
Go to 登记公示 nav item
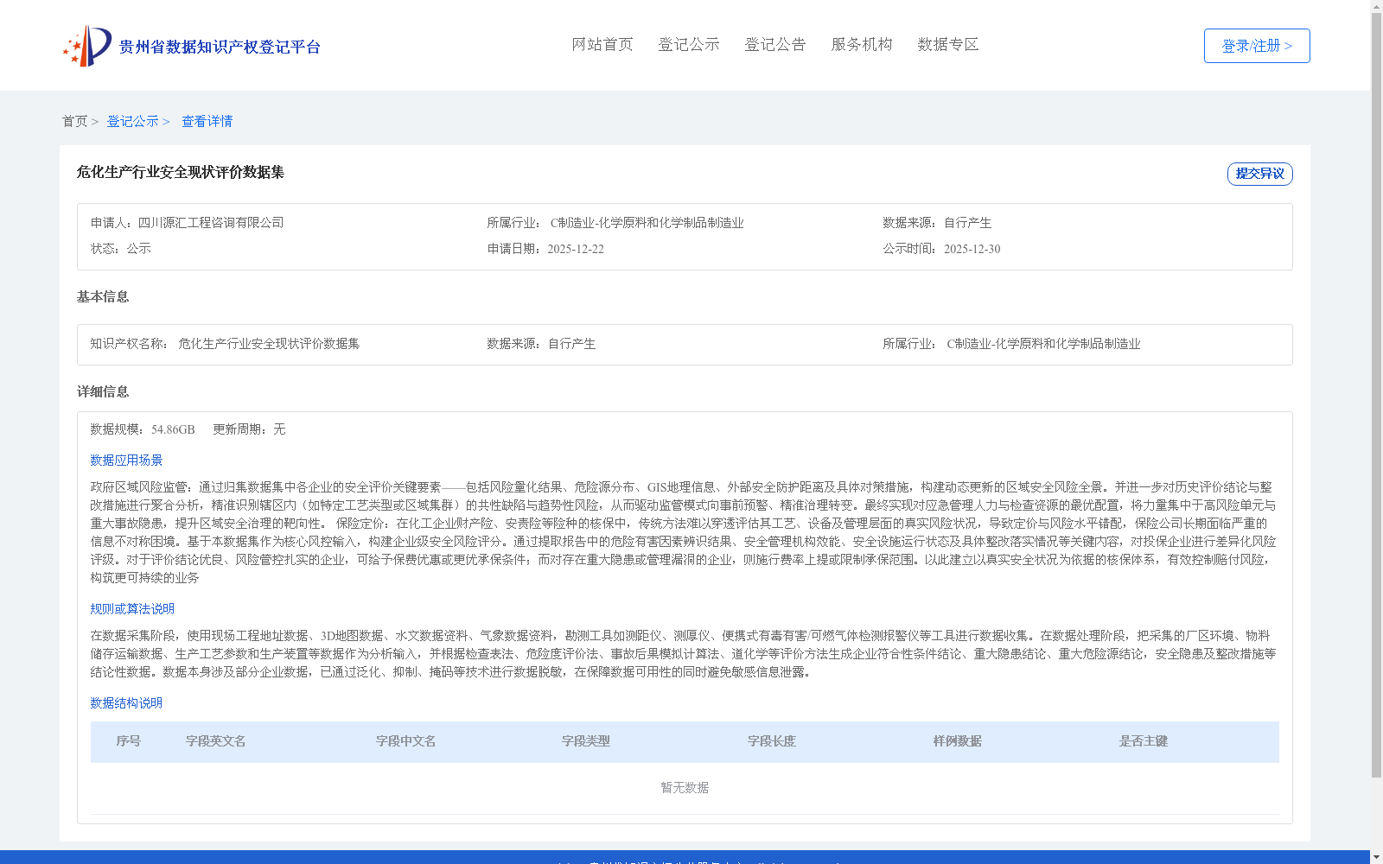689,45
